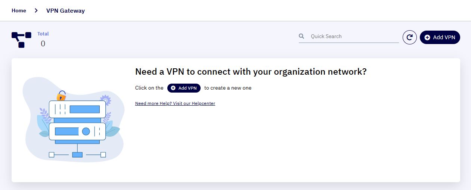Viewport: 471px width, 190px height.
Task: Click the plus icon in inline Add VPN
Action: [173, 88]
